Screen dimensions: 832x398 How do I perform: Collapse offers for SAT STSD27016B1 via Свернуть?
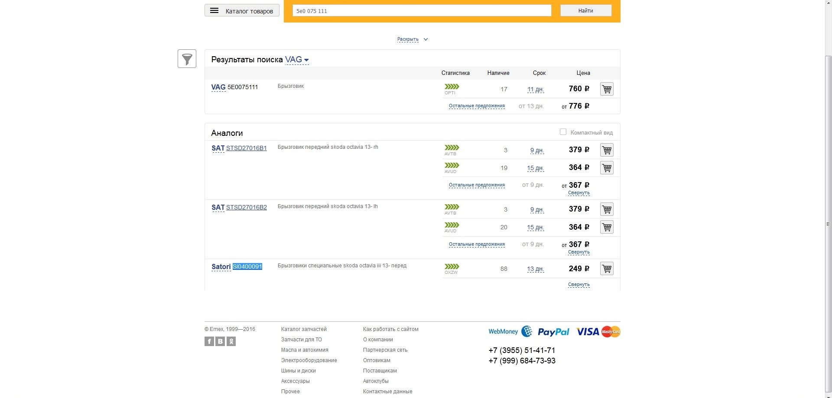(x=579, y=193)
